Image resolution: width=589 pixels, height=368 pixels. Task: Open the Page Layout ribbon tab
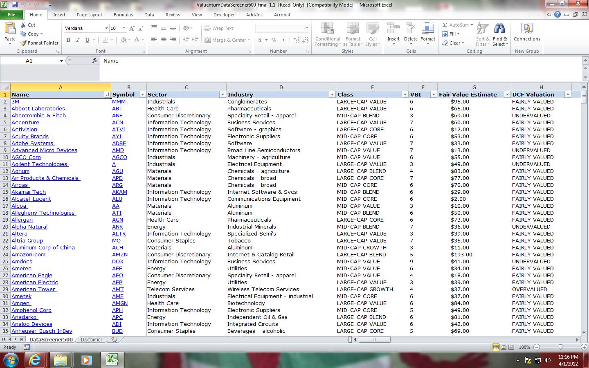(x=89, y=15)
